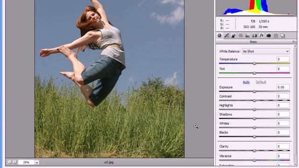Click into the Clarity value field

pyautogui.click(x=283, y=147)
